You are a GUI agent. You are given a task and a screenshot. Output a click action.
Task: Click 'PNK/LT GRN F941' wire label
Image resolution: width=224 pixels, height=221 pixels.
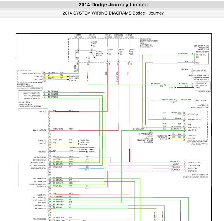click(63, 129)
